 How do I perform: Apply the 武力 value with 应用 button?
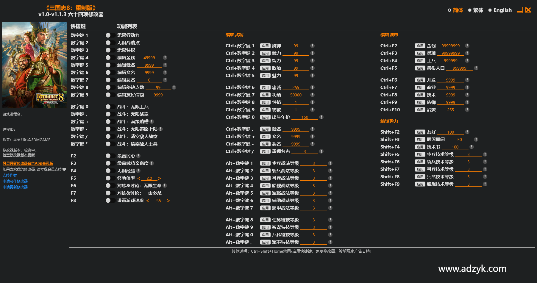click(x=265, y=53)
